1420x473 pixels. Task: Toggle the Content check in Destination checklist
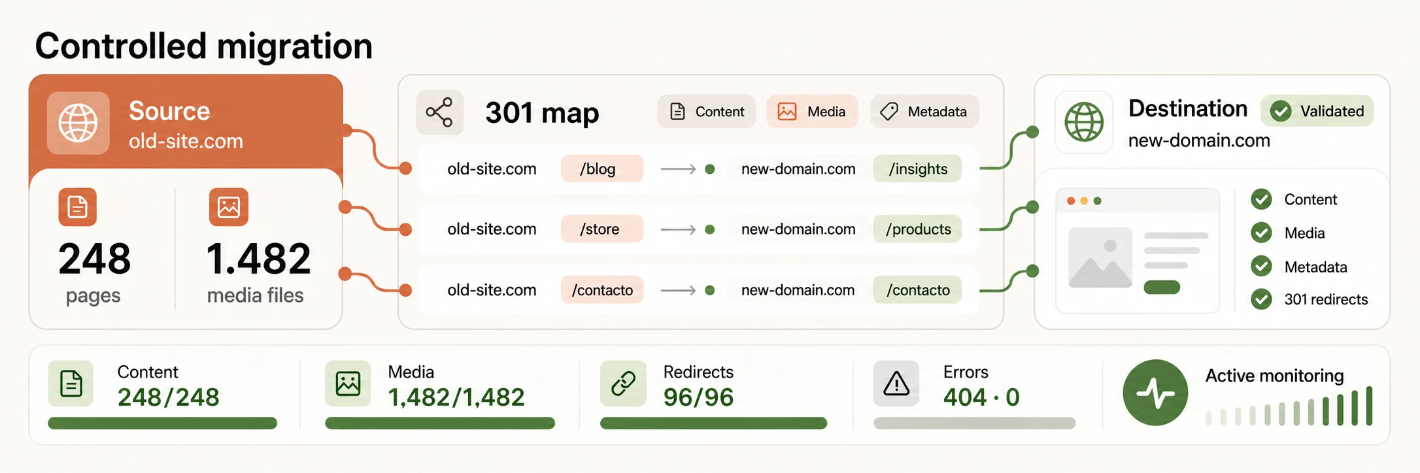(1261, 199)
